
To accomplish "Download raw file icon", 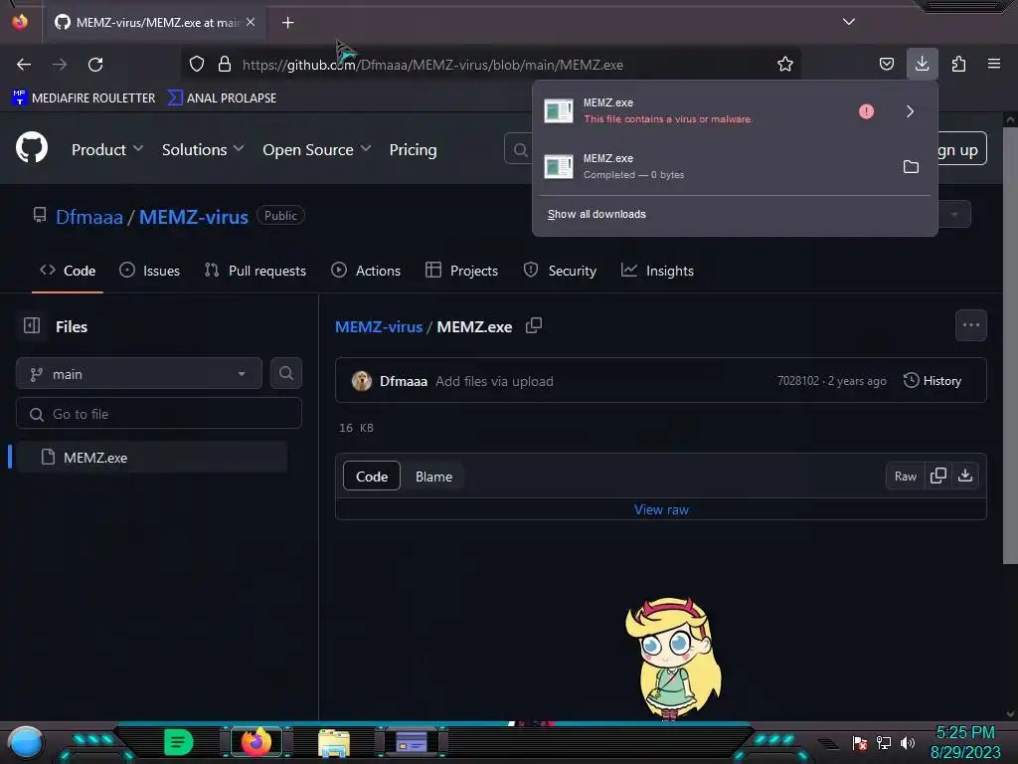I will point(965,477).
